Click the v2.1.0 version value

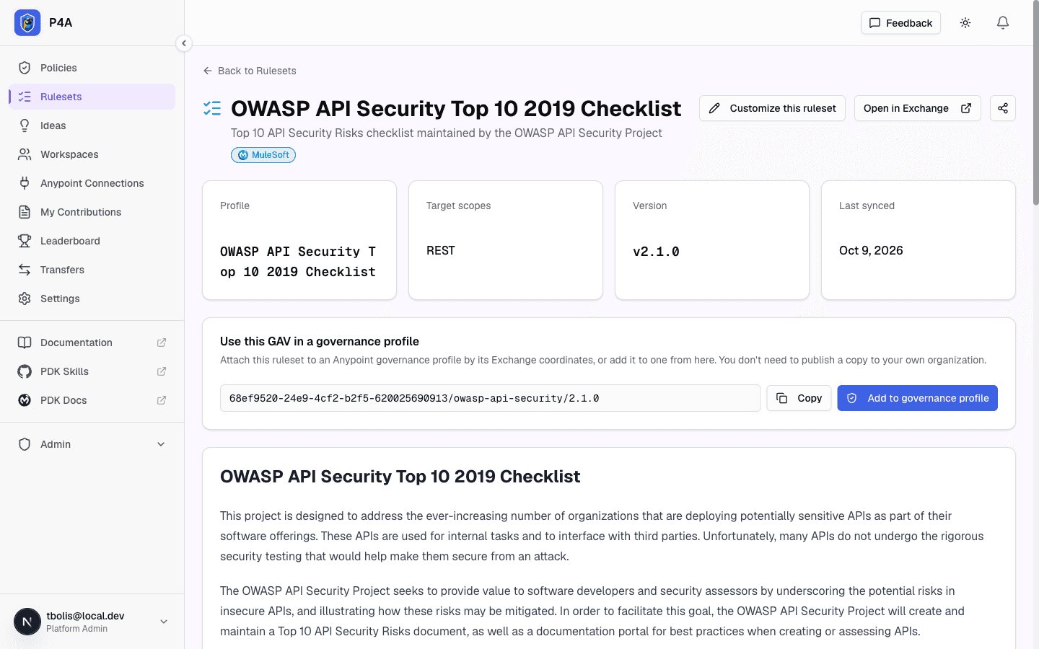(656, 252)
